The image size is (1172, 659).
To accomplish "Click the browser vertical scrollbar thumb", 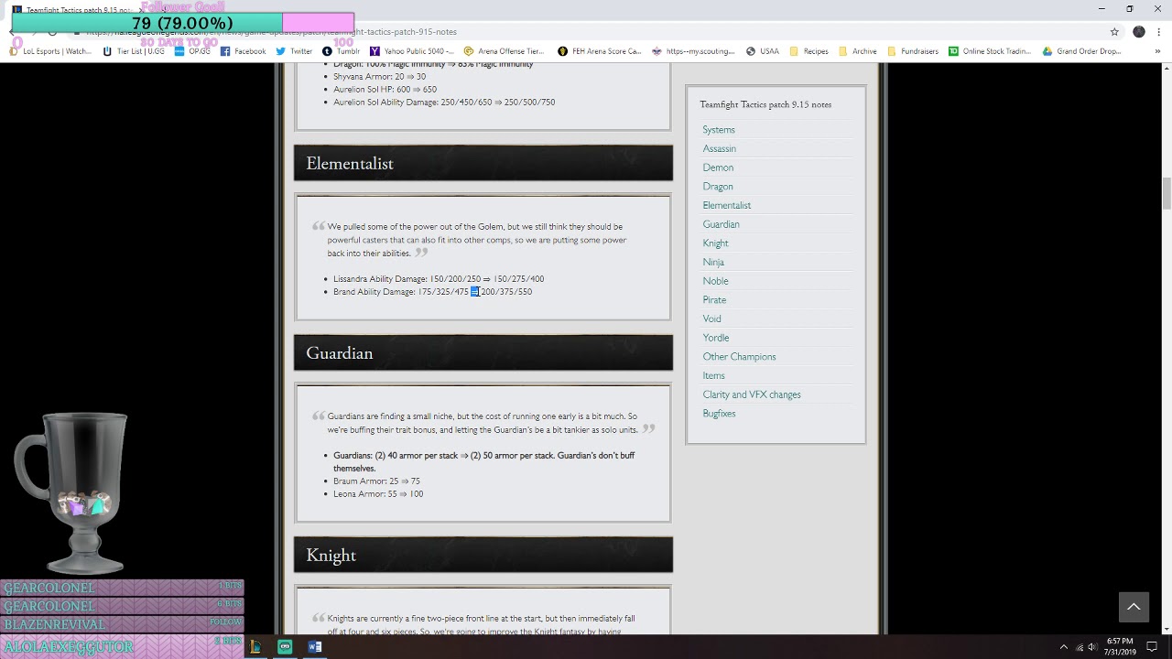I will coord(1167,193).
